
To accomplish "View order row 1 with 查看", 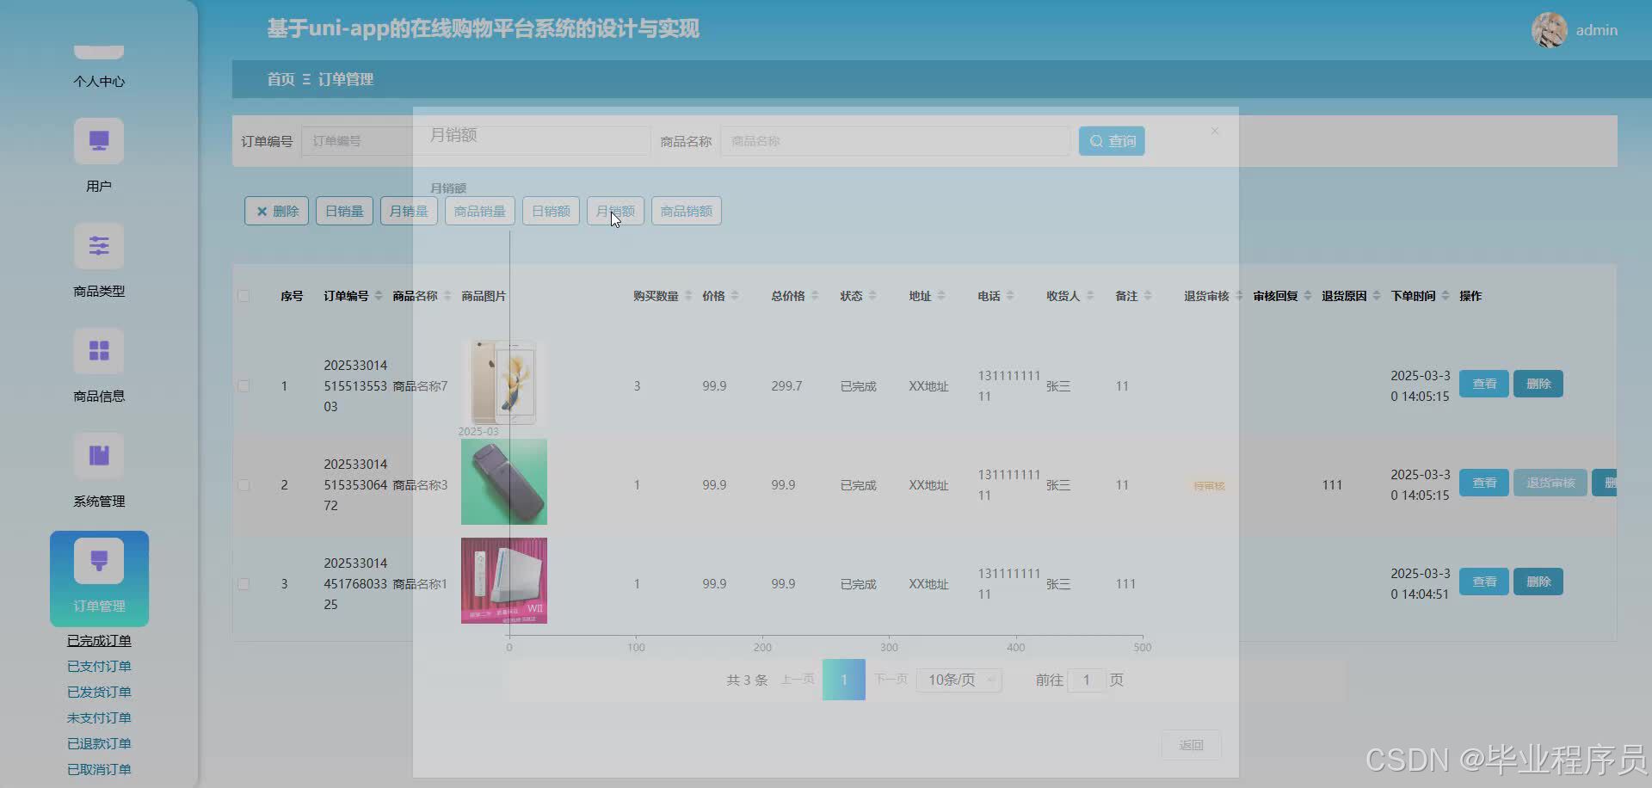I will coord(1483,384).
